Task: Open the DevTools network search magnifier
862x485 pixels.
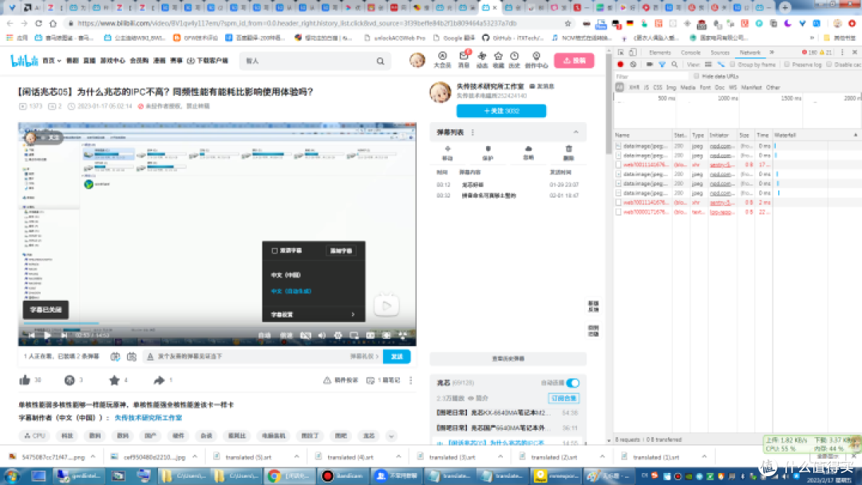Action: click(x=674, y=65)
